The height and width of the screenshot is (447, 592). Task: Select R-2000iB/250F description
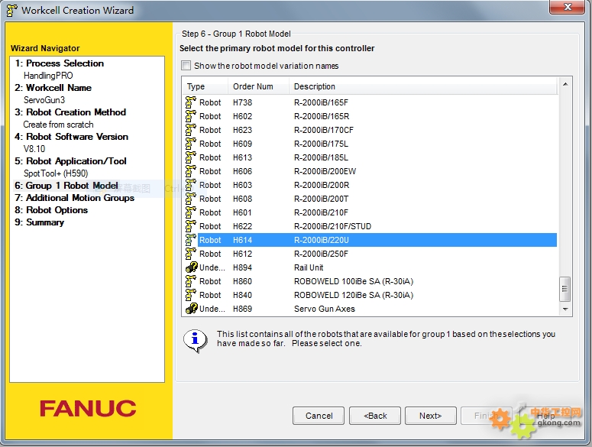[x=321, y=254]
